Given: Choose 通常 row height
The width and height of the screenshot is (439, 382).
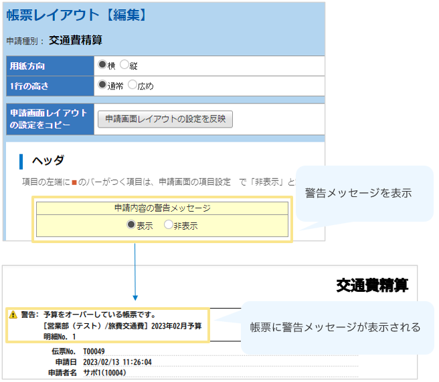Looking at the screenshot, I should point(102,85).
